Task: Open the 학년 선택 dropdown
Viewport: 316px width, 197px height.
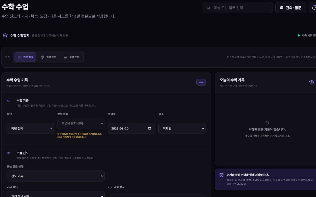Action: (x=30, y=128)
